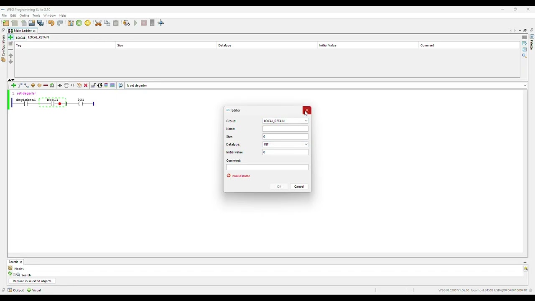
Task: Click 'Replace in selected objects' button
Action: click(32, 281)
